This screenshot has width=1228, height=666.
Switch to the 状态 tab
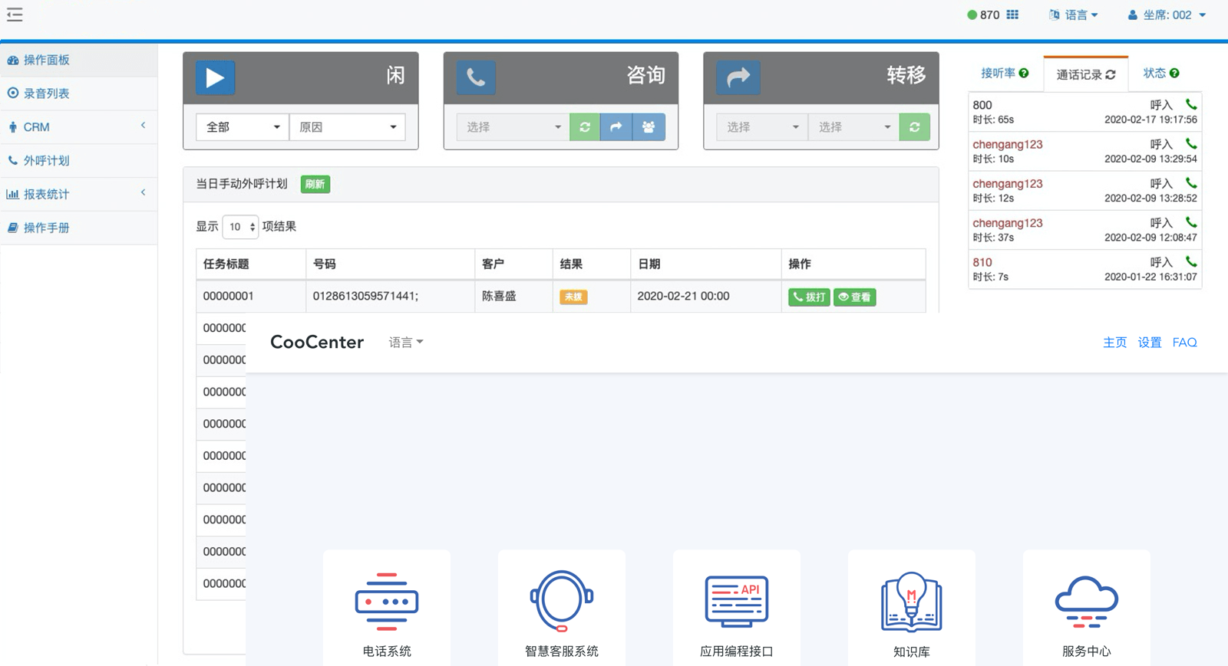(x=1160, y=74)
